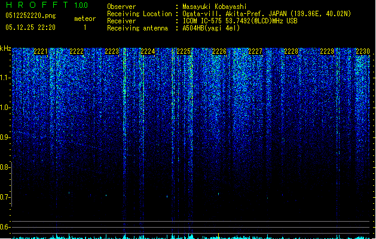Viewport: 376px width, 239px height.
Task: Click time marker 2221
Action: point(41,51)
